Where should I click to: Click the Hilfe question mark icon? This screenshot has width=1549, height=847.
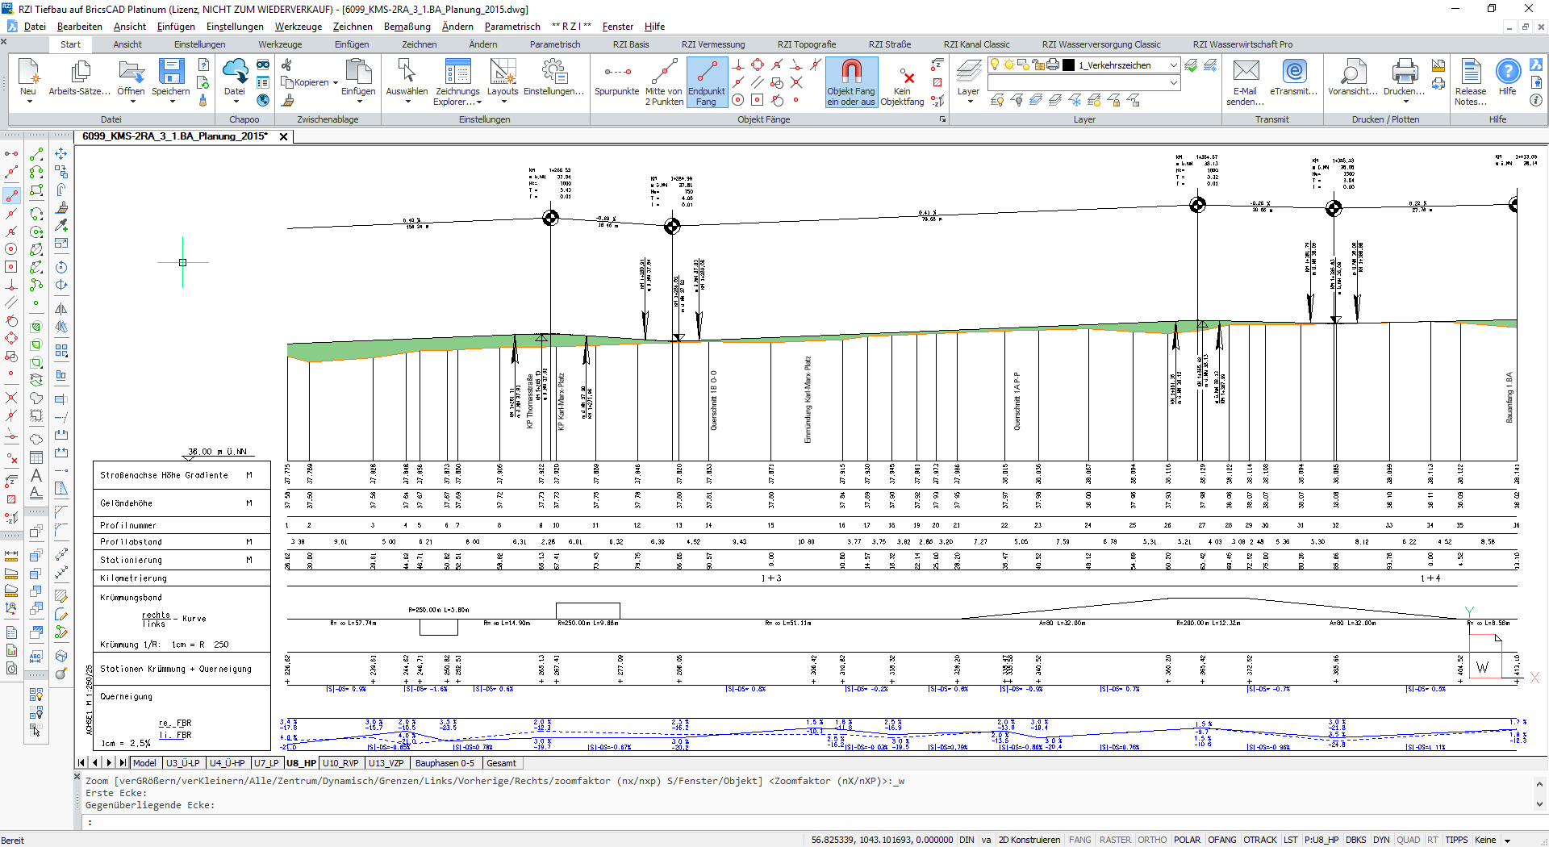point(1508,71)
